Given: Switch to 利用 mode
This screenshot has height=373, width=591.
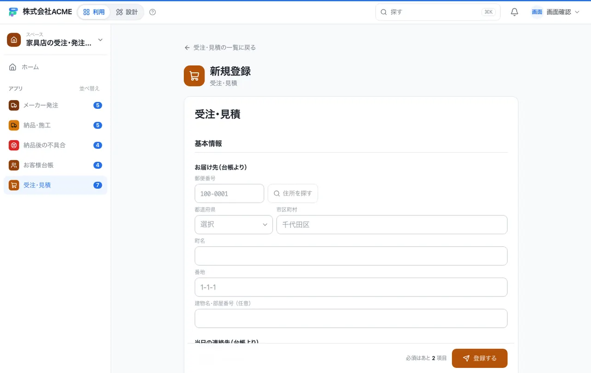Looking at the screenshot, I should click(94, 12).
